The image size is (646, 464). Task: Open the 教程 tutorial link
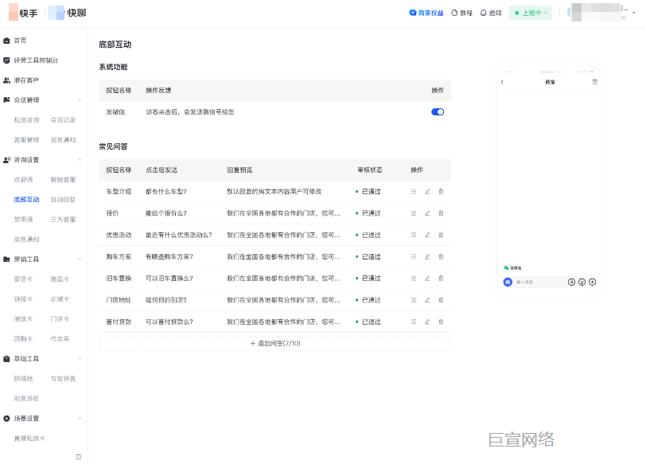coord(462,14)
